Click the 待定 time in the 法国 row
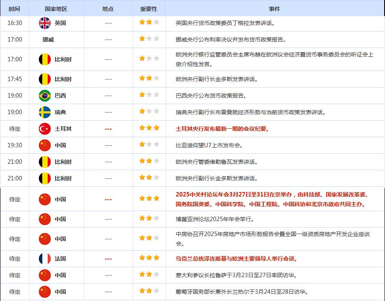Image resolution: width=385 pixels, height=301 pixels. 15,259
